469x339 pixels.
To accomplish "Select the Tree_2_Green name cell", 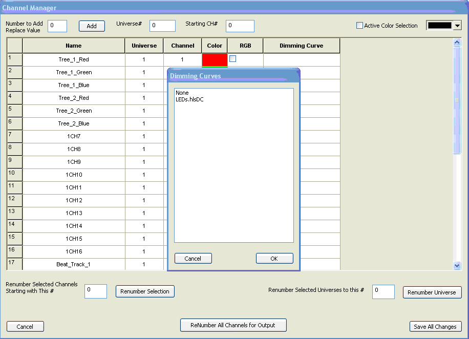I will coord(74,111).
